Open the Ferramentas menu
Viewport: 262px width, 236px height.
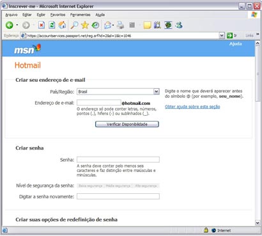point(81,15)
